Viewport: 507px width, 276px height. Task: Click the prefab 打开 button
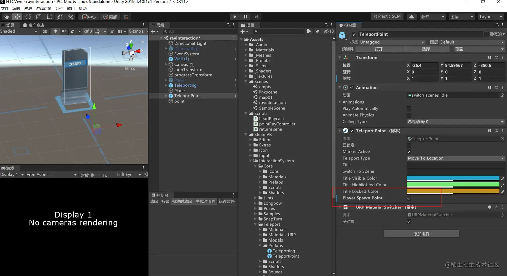coord(379,49)
